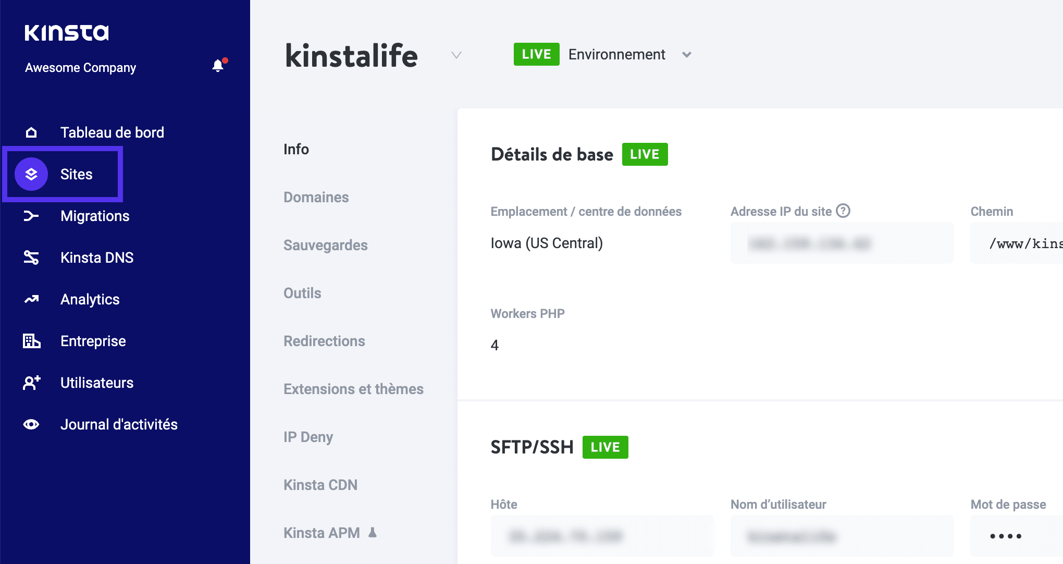Image resolution: width=1063 pixels, height=564 pixels.
Task: Click the help icon next to Adresse IP du site
Action: 844,211
